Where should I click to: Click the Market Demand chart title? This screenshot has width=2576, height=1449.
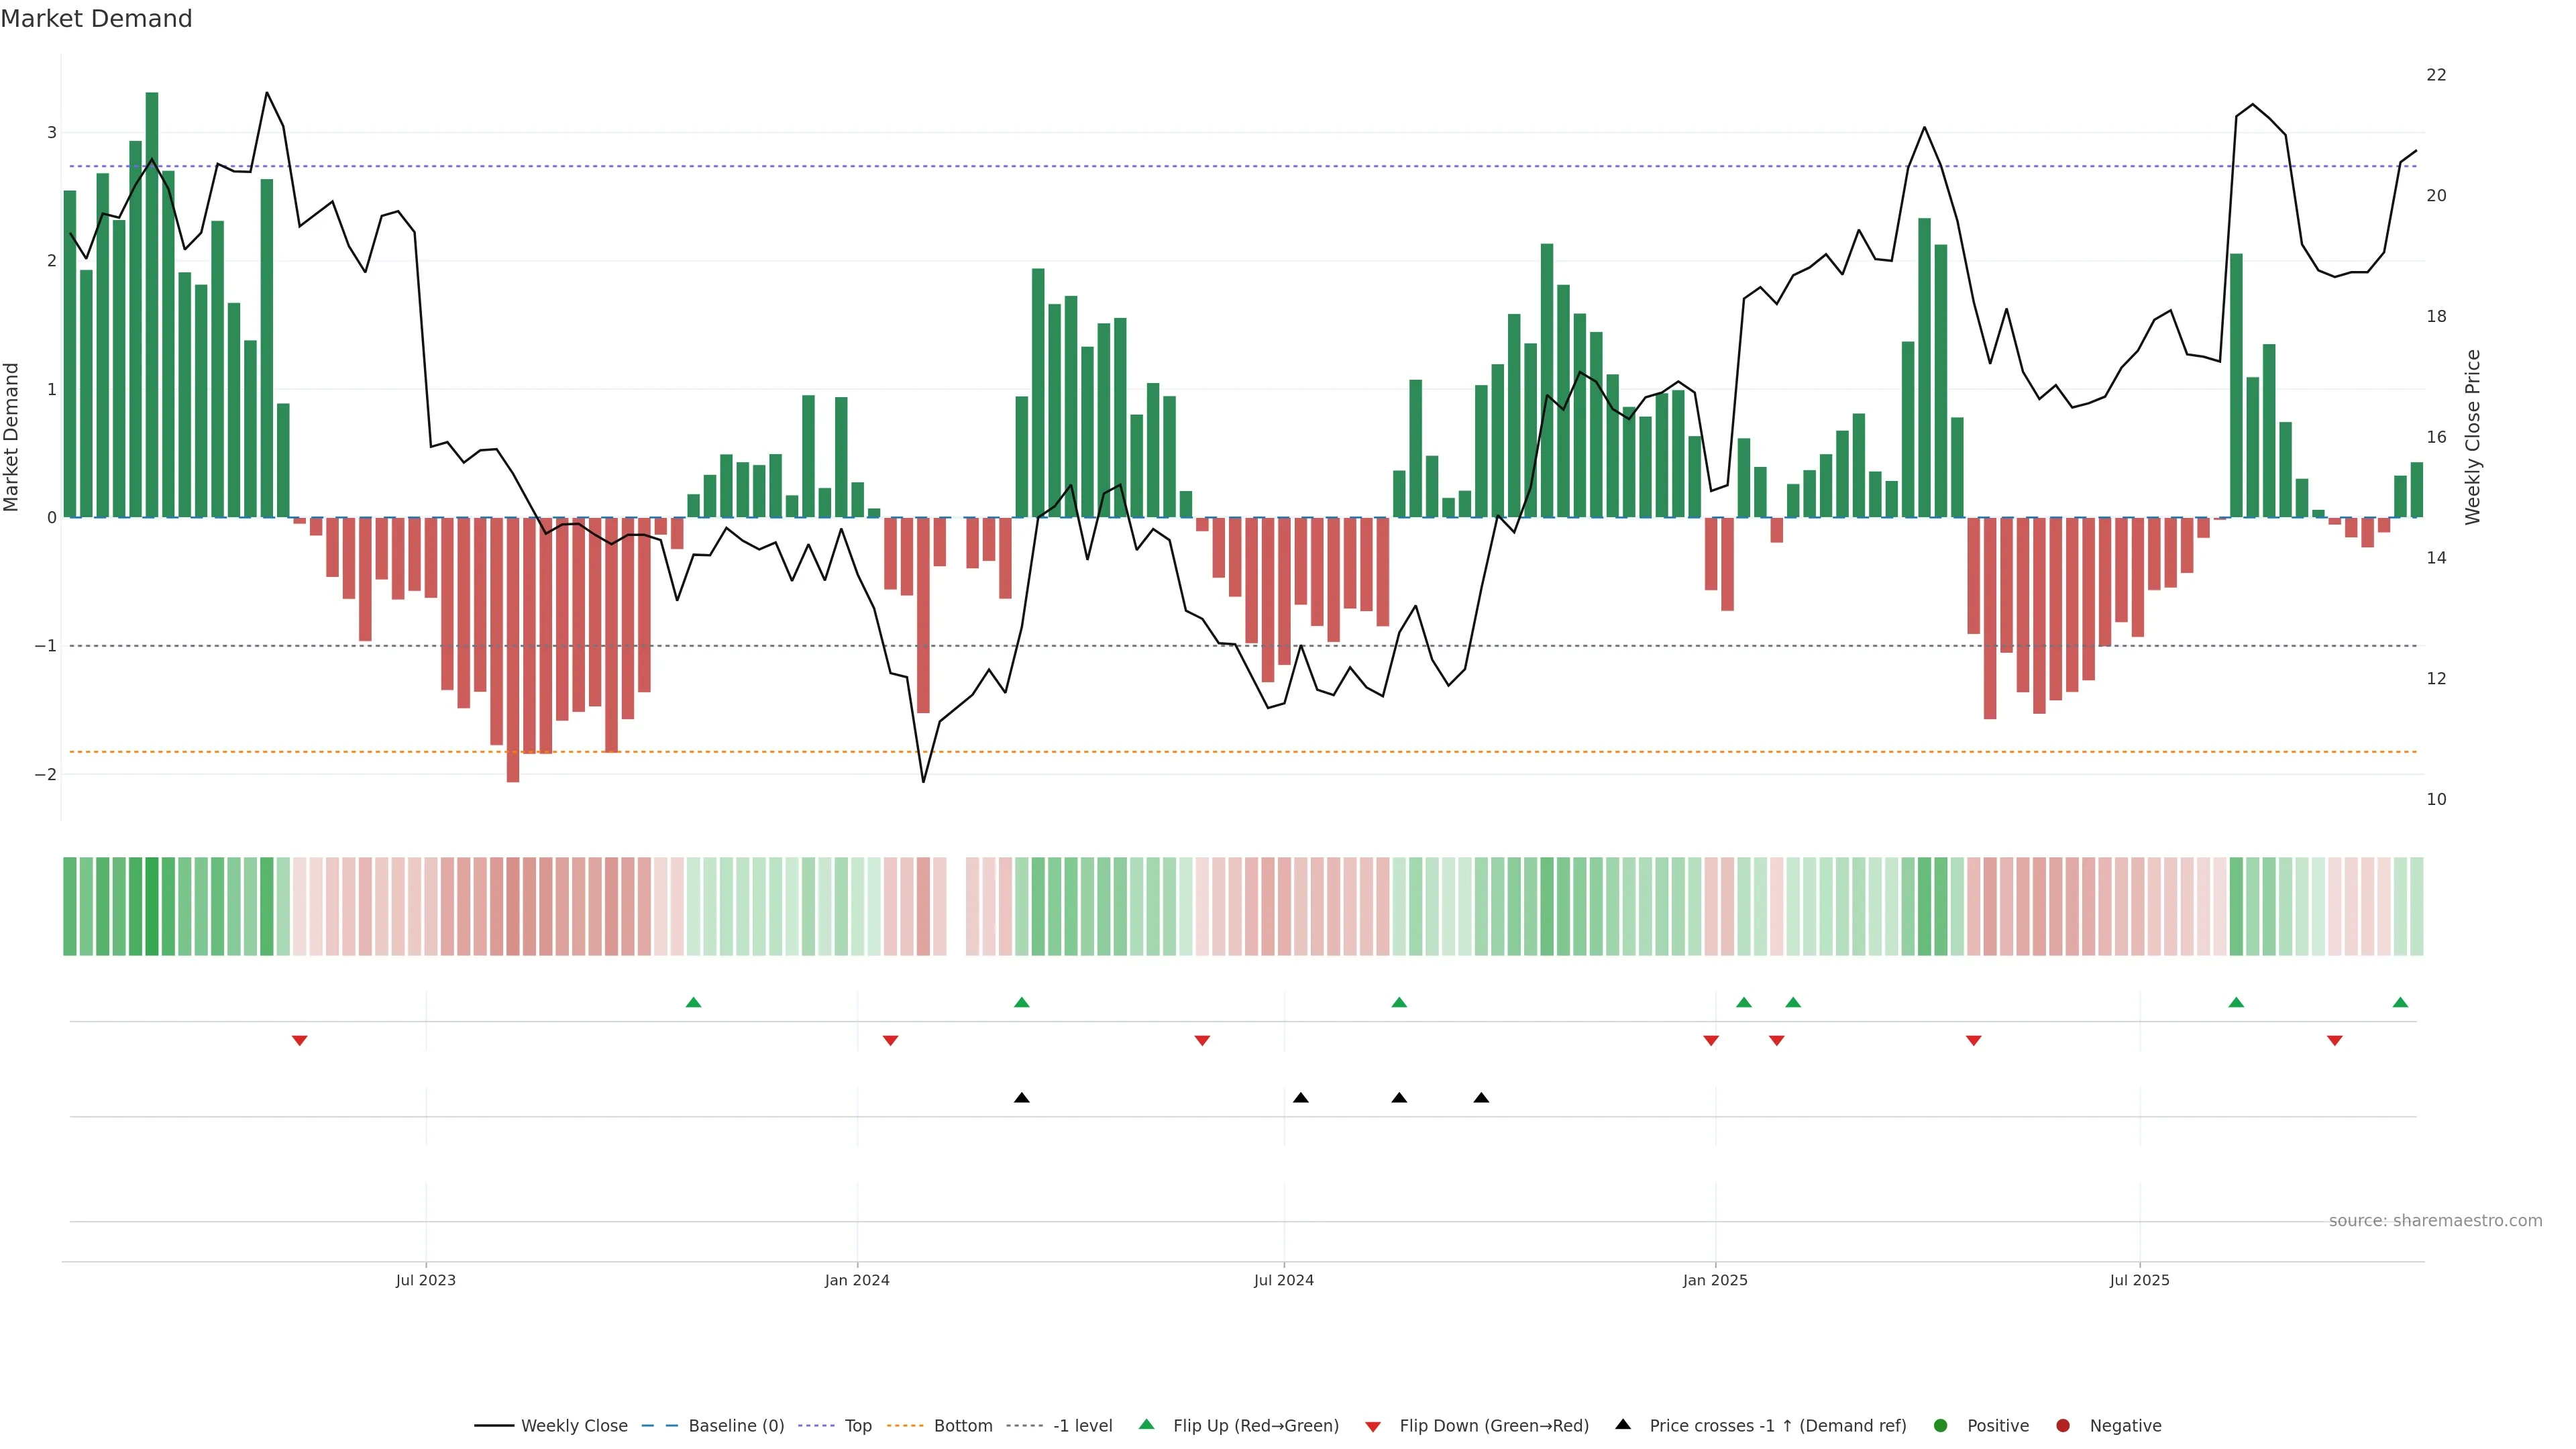[x=96, y=19]
